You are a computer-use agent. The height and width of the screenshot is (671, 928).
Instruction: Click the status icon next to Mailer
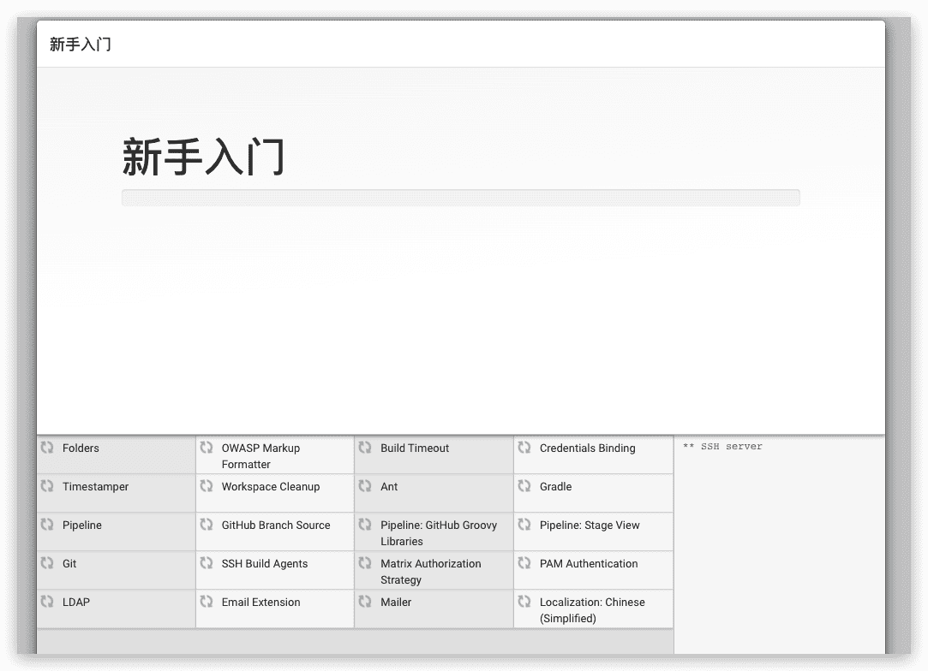pos(365,602)
